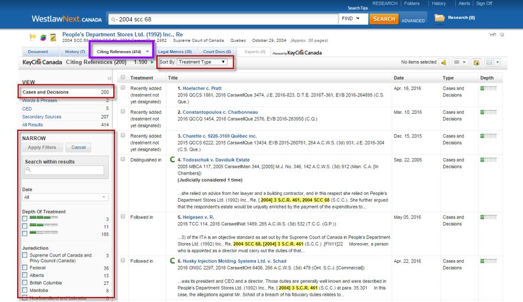Viewport: 523px width, 302px height.
Task: Open the FIND search type dropdown
Action: pyautogui.click(x=353, y=18)
